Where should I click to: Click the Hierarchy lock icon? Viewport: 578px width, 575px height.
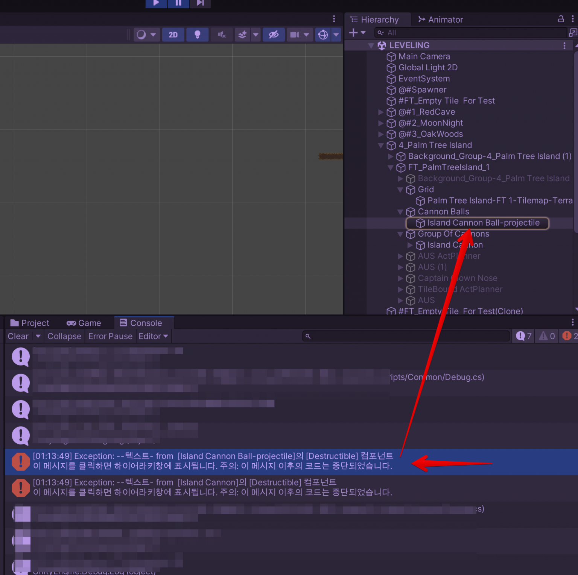coord(561,19)
